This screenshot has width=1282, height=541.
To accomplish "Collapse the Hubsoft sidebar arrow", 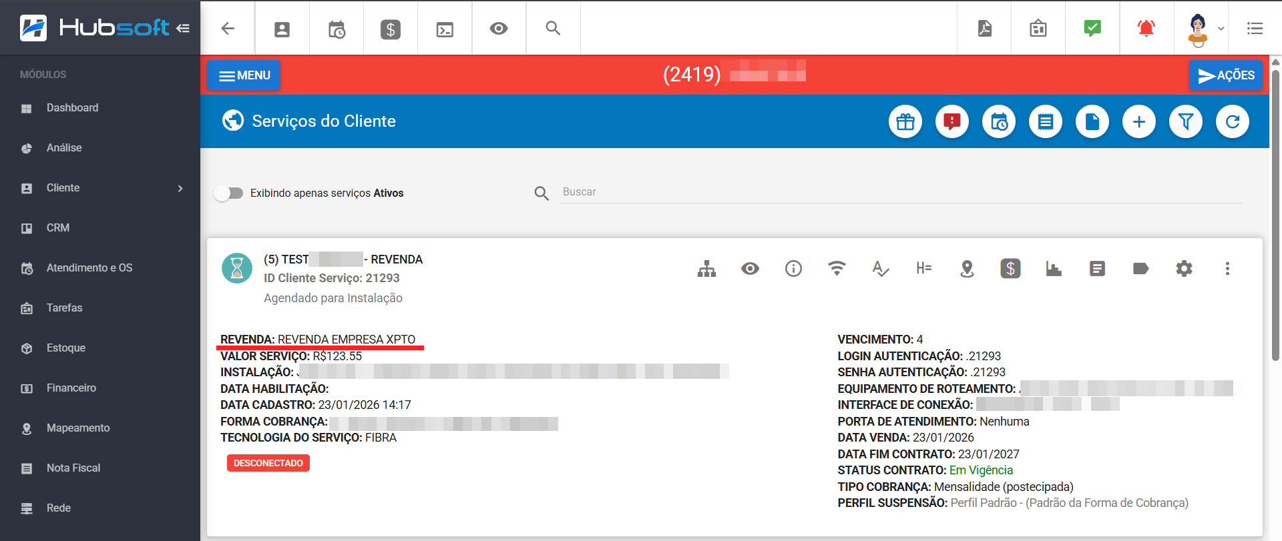I will tap(183, 28).
